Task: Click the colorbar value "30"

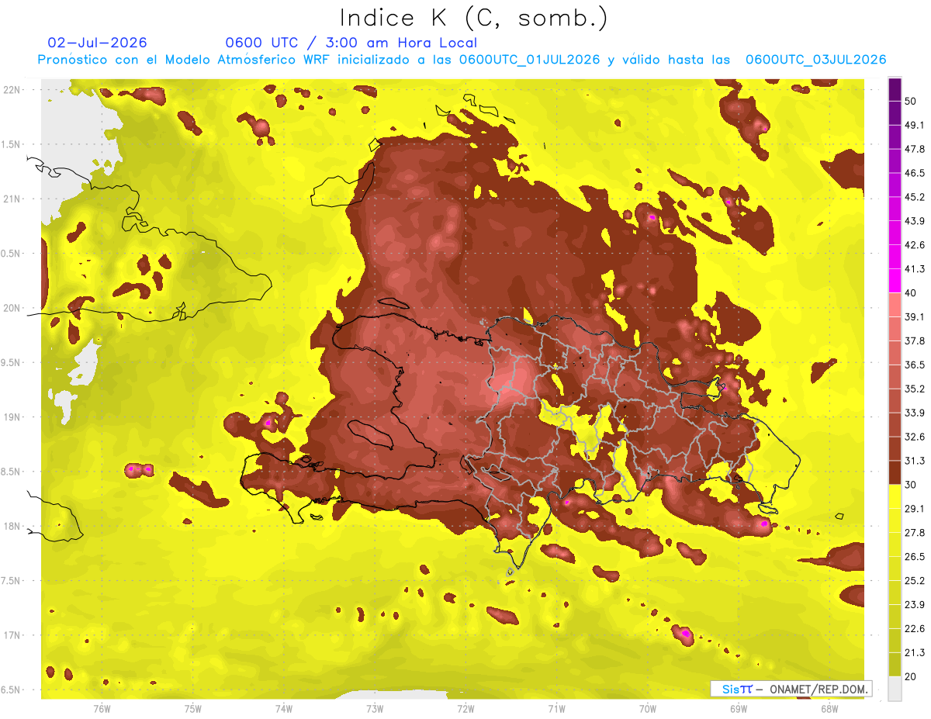Action: coord(911,485)
